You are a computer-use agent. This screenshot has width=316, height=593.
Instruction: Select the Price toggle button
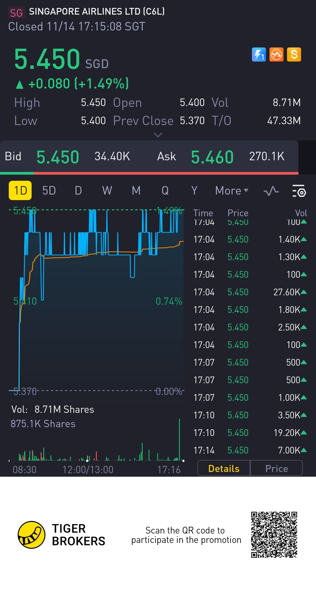click(276, 468)
